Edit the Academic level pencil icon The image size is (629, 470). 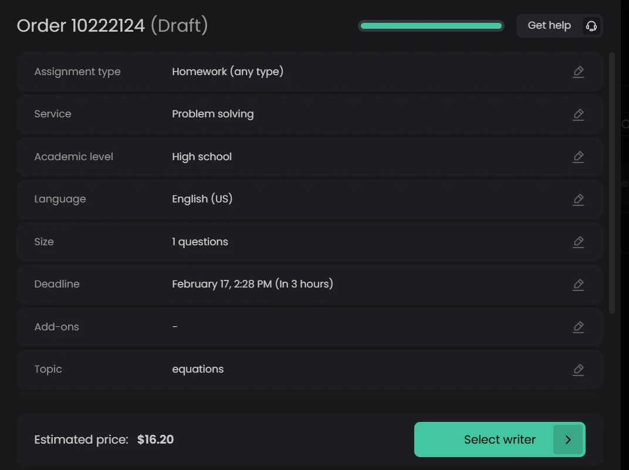[x=578, y=157]
